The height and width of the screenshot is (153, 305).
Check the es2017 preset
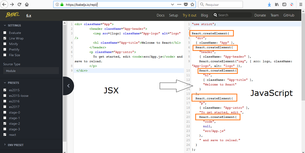pos(5,107)
